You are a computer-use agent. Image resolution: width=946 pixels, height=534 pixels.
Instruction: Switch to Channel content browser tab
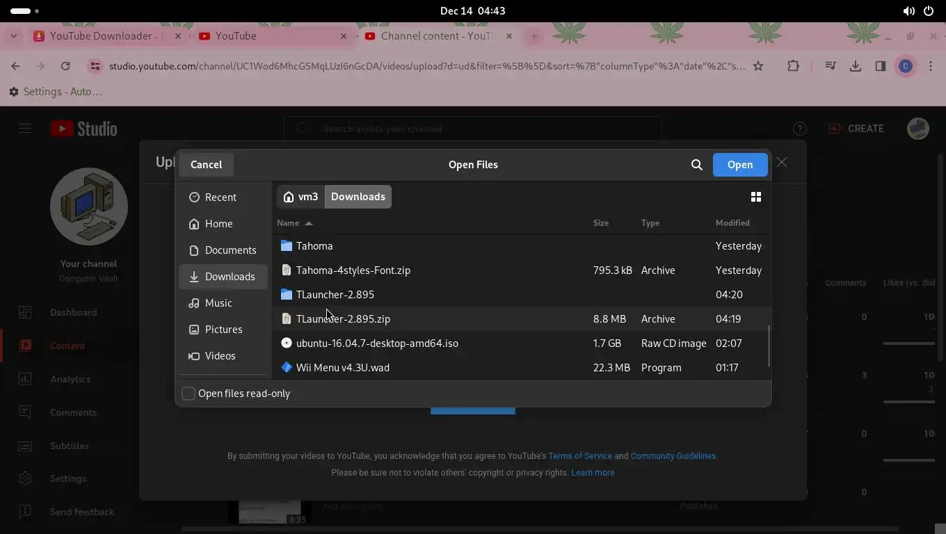pos(439,36)
